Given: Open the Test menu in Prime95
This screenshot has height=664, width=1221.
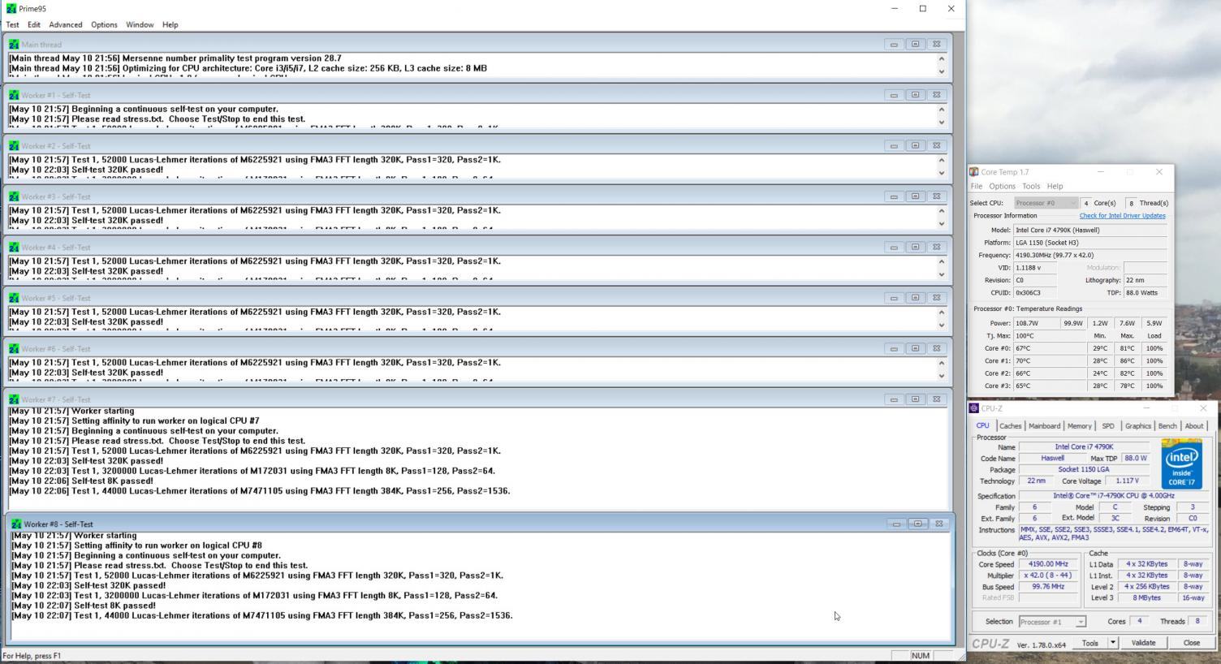Looking at the screenshot, I should click(13, 24).
